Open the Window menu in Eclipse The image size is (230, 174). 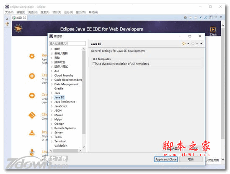(x=81, y=12)
